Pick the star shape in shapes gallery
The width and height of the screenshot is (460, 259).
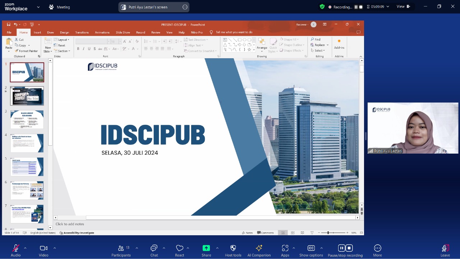coord(249,50)
